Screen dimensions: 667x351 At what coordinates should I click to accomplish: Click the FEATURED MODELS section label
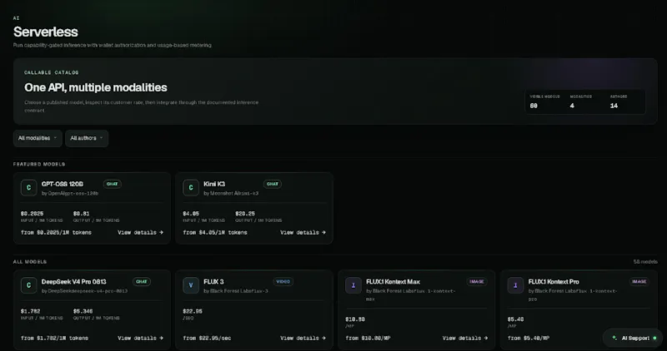click(39, 164)
